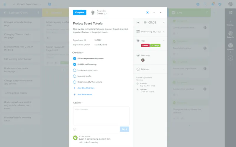Expand the Tags section chevron
Screen dimensions: 236x147
[x=164, y=41]
